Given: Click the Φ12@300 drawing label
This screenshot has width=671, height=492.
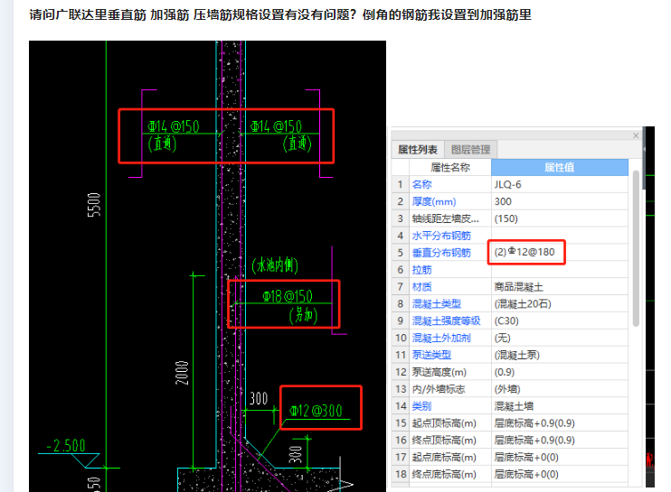Looking at the screenshot, I should [316, 411].
